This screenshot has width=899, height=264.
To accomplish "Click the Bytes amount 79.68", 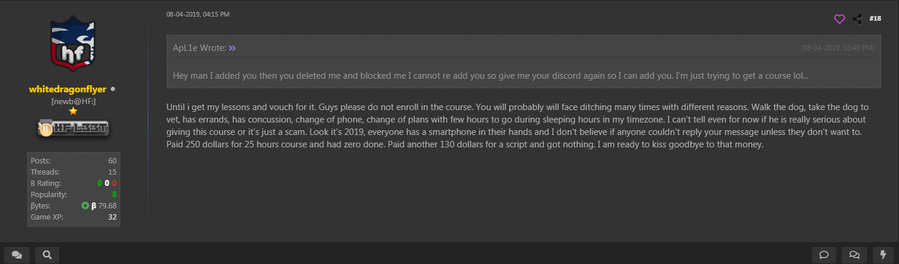I will [107, 206].
